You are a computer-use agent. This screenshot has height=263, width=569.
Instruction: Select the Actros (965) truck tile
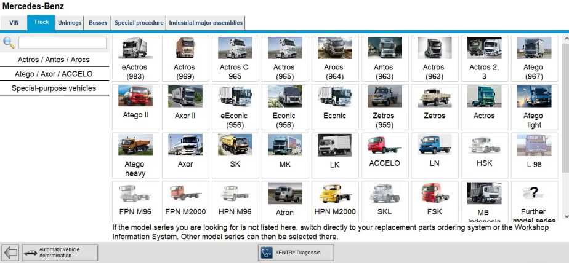pos(285,58)
